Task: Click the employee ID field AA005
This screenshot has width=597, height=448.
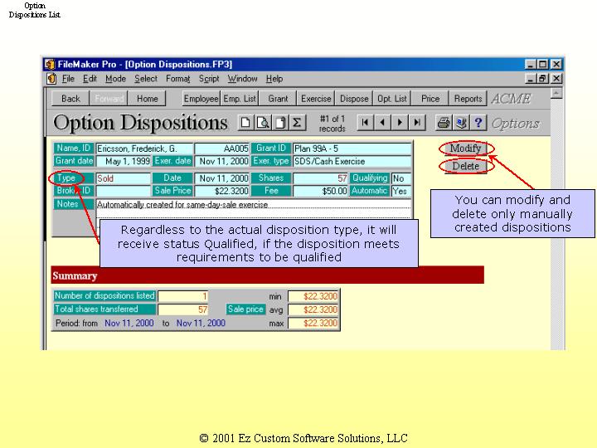Action: 222,149
